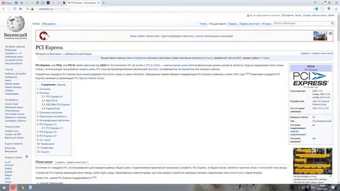The image size is (340, 191).
Task: Click the PCI Special Interest Group link
Action: 89,78
